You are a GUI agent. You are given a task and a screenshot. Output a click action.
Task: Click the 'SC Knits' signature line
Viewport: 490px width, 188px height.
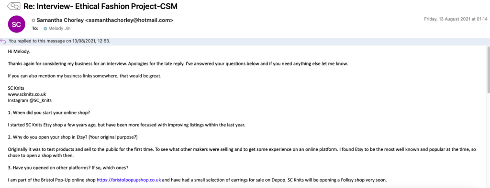16,88
